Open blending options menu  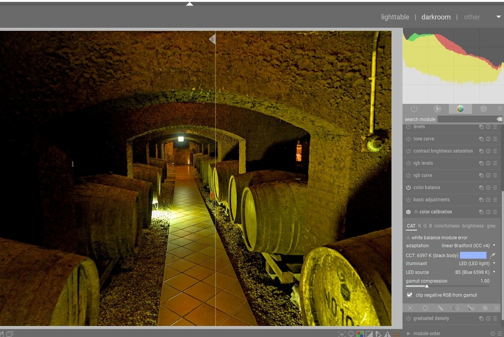click(x=496, y=308)
